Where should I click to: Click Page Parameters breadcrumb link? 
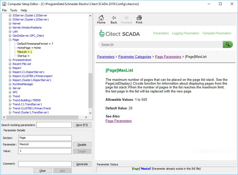tap(168, 57)
